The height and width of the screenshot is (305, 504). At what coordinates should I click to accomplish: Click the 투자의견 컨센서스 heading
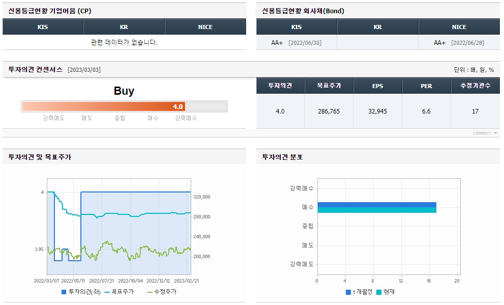[x=36, y=69]
